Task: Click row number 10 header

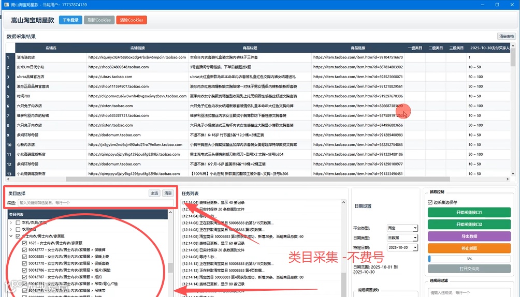Action: 10,144
